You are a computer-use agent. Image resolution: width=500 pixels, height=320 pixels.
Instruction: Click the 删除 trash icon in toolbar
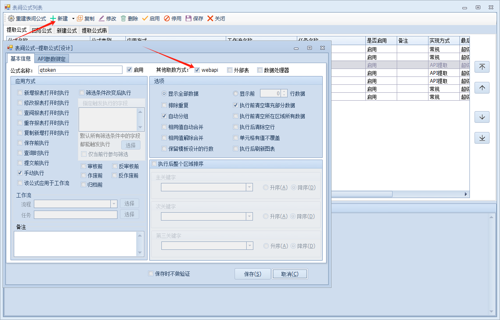point(123,19)
